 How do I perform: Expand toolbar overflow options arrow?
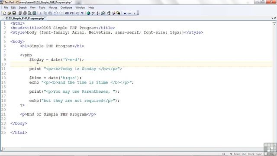[138, 13]
